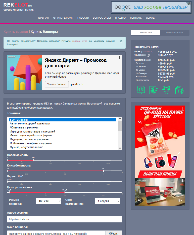Open the green profile document icon
Viewport: 194px width, 235px height.
pyautogui.click(x=153, y=90)
